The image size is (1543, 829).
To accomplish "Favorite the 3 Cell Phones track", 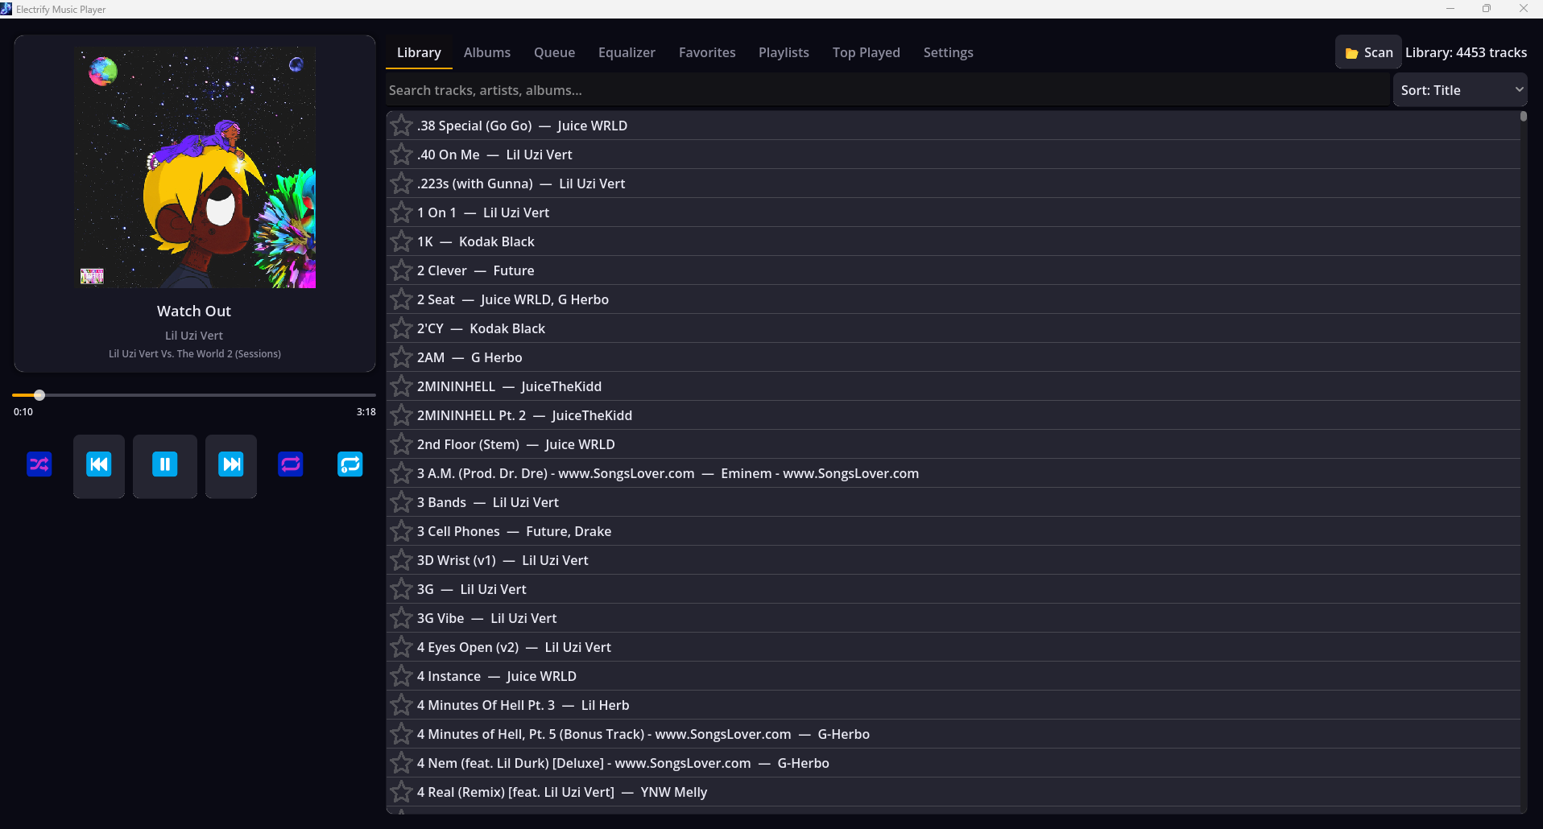I will (401, 531).
